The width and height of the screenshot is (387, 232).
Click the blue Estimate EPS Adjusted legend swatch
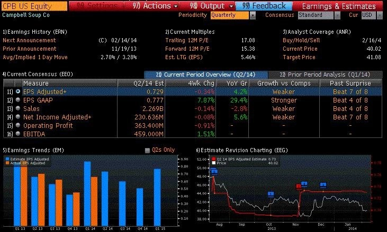[7, 159]
